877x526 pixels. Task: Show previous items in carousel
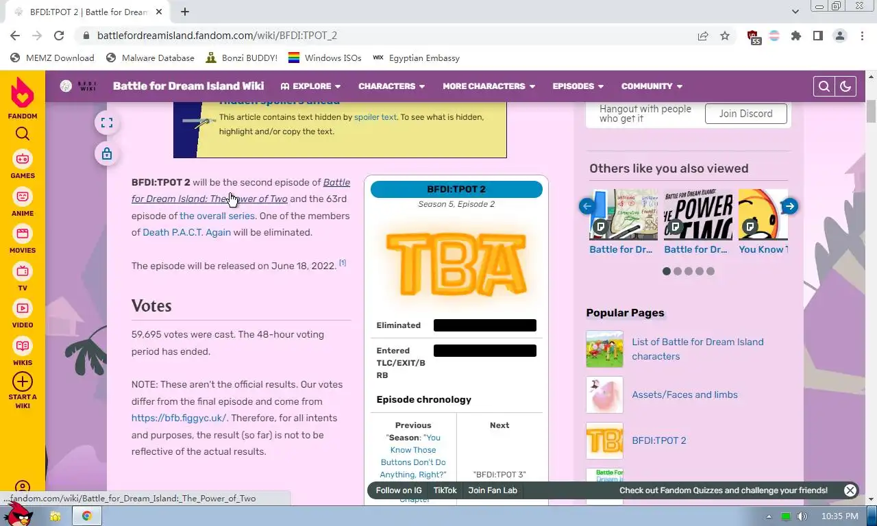(x=586, y=206)
